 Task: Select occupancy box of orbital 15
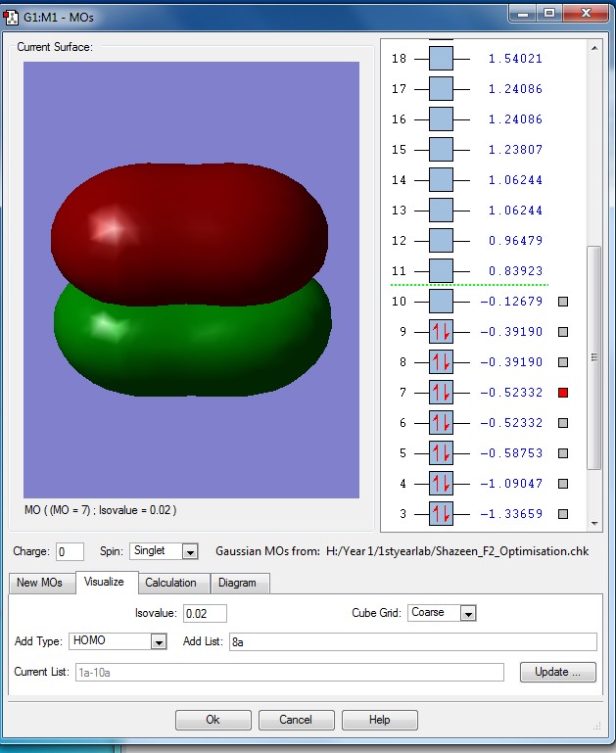coord(441,150)
